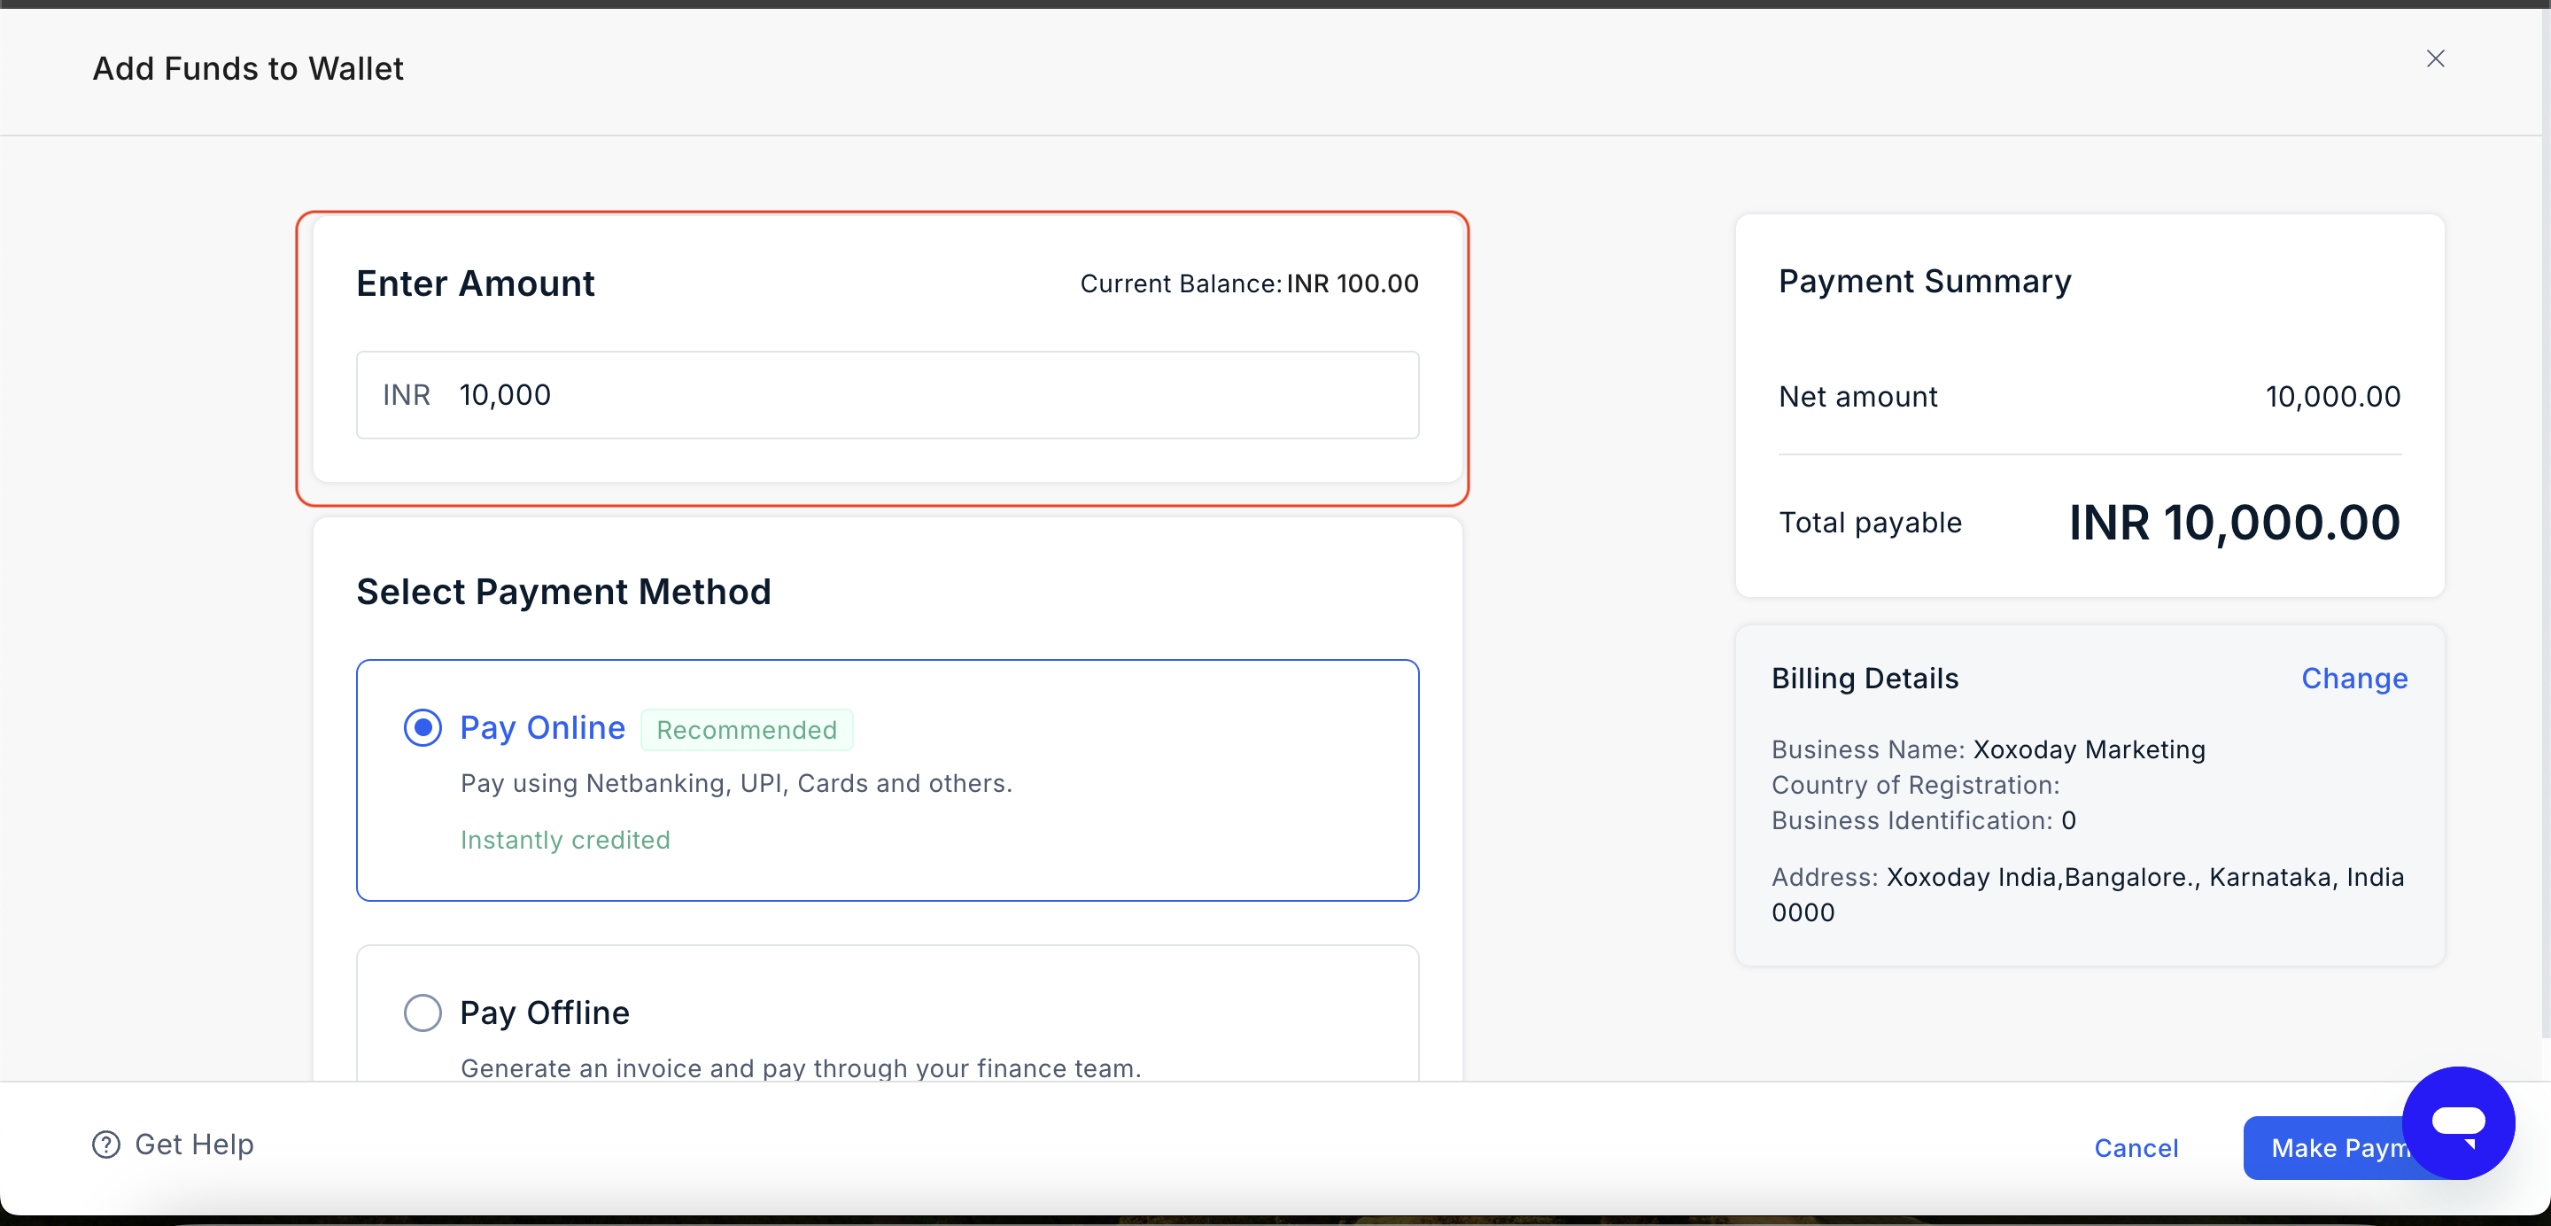Click the Recommended badge
This screenshot has width=2551, height=1226.
coord(747,730)
